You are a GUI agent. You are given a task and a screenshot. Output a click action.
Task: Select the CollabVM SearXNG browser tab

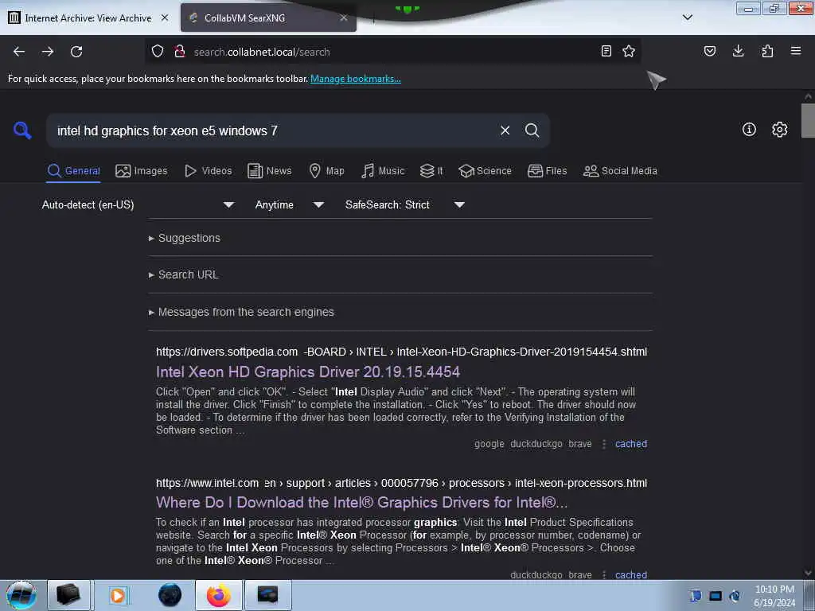pos(268,18)
